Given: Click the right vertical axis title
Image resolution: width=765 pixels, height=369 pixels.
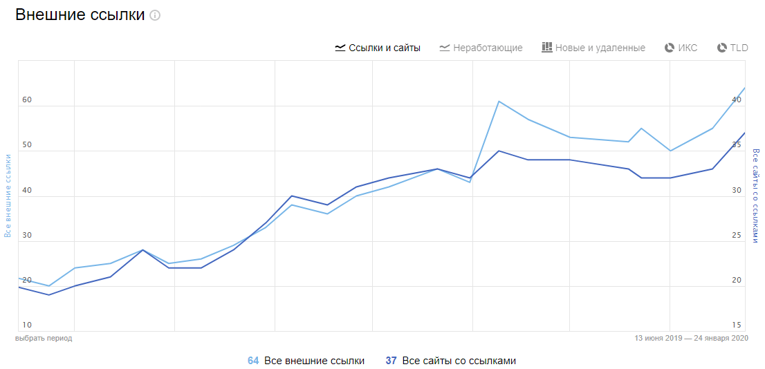Looking at the screenshot, I should pyautogui.click(x=756, y=196).
